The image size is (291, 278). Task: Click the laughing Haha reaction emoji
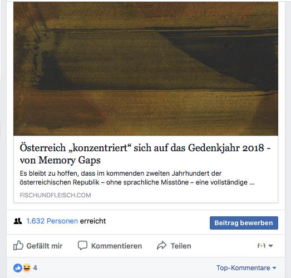(27, 268)
